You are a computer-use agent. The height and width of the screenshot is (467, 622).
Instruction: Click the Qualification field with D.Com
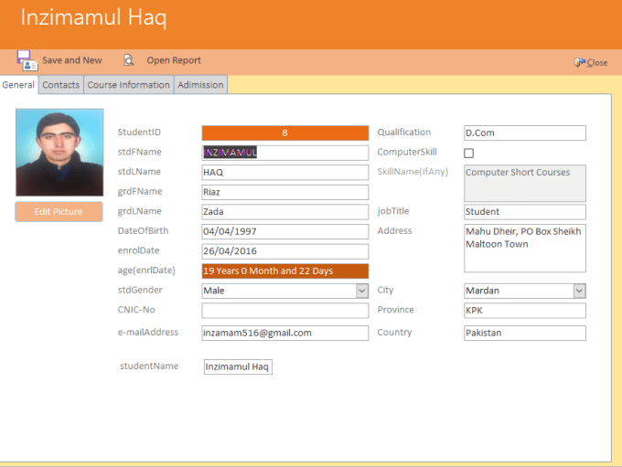(525, 133)
